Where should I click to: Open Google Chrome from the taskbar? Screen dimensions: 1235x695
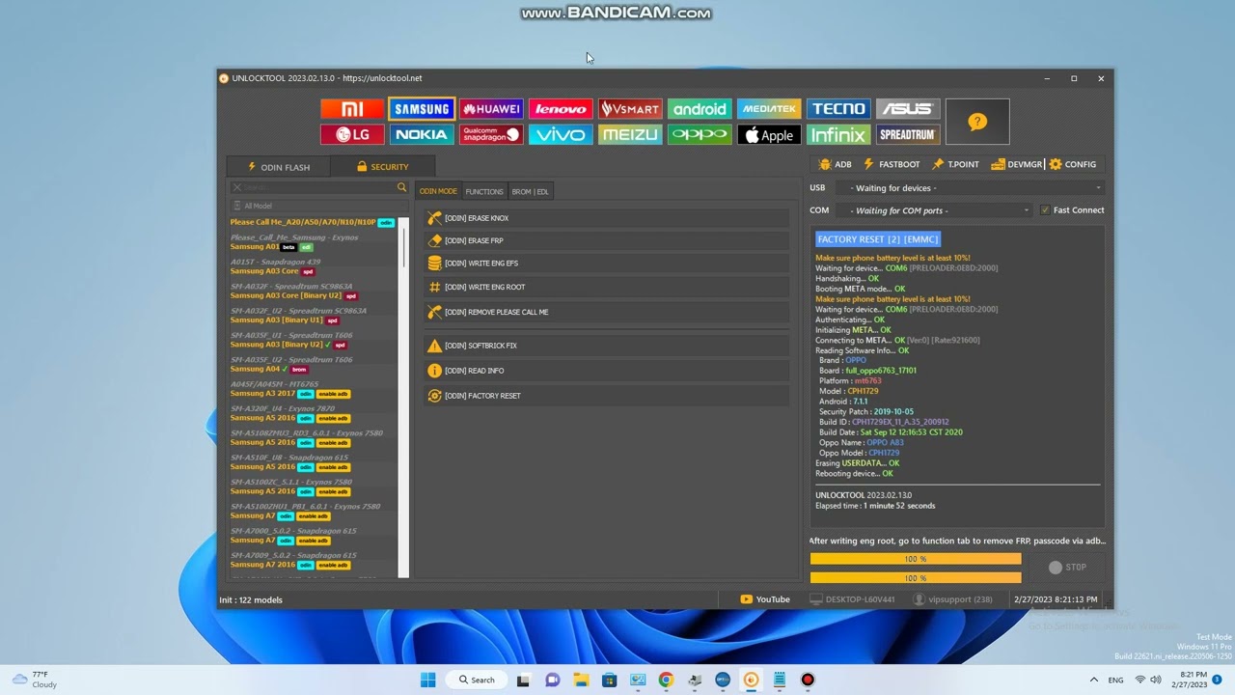(x=666, y=680)
